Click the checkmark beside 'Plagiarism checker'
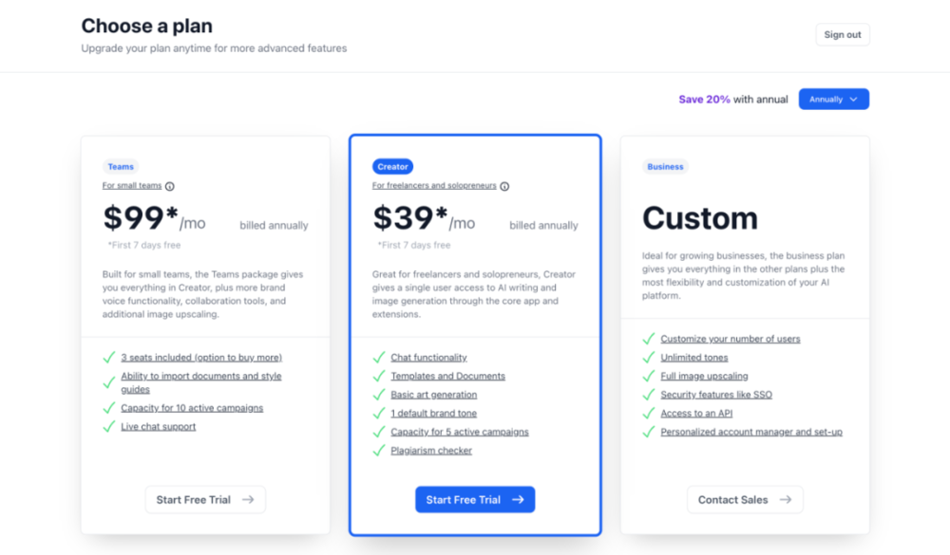Image resolution: width=950 pixels, height=555 pixels. pos(379,451)
